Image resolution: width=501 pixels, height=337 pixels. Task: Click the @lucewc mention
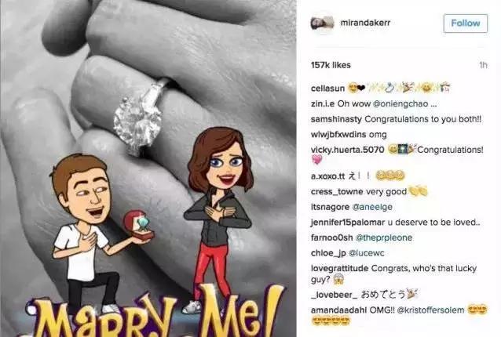point(366,253)
